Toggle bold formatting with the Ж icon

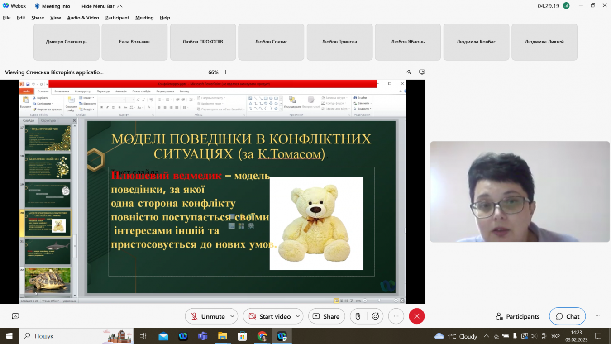[x=101, y=107]
